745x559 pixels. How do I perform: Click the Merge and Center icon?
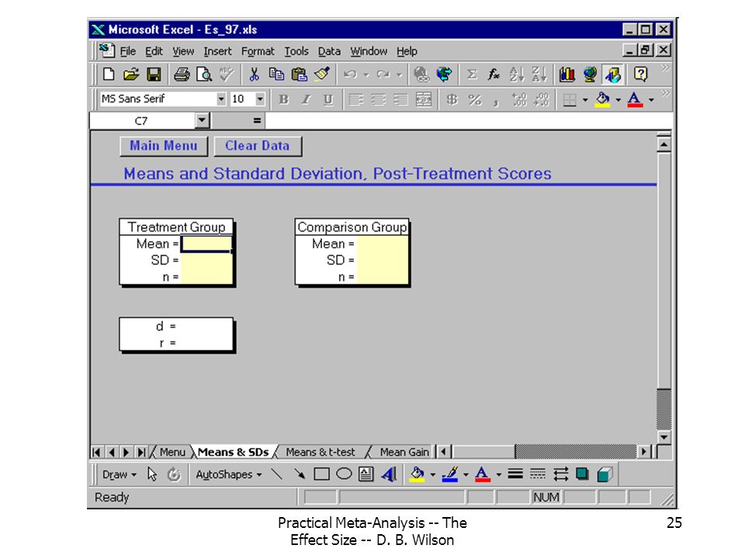point(424,99)
